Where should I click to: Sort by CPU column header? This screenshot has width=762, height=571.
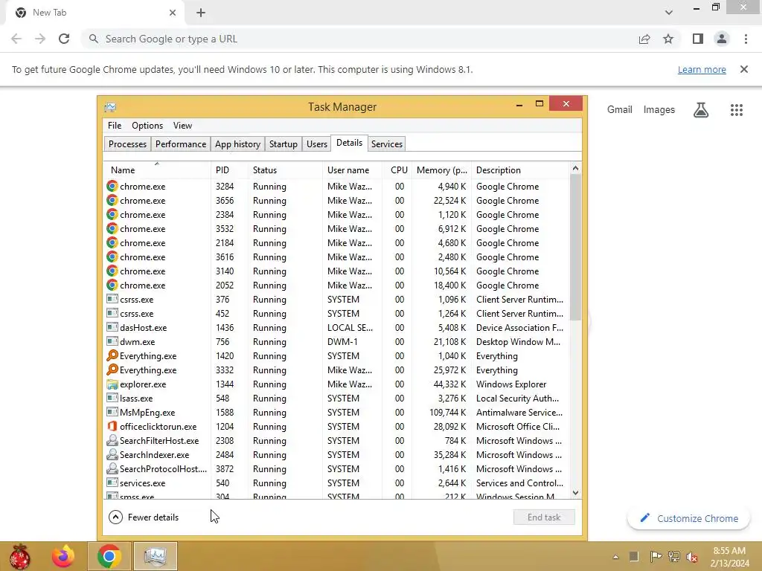pyautogui.click(x=399, y=170)
